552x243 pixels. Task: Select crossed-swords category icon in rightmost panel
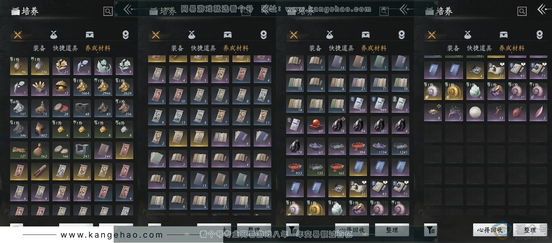coord(432,34)
